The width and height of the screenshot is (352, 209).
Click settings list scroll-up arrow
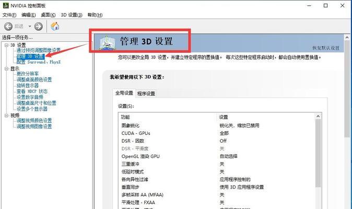coord(318,117)
